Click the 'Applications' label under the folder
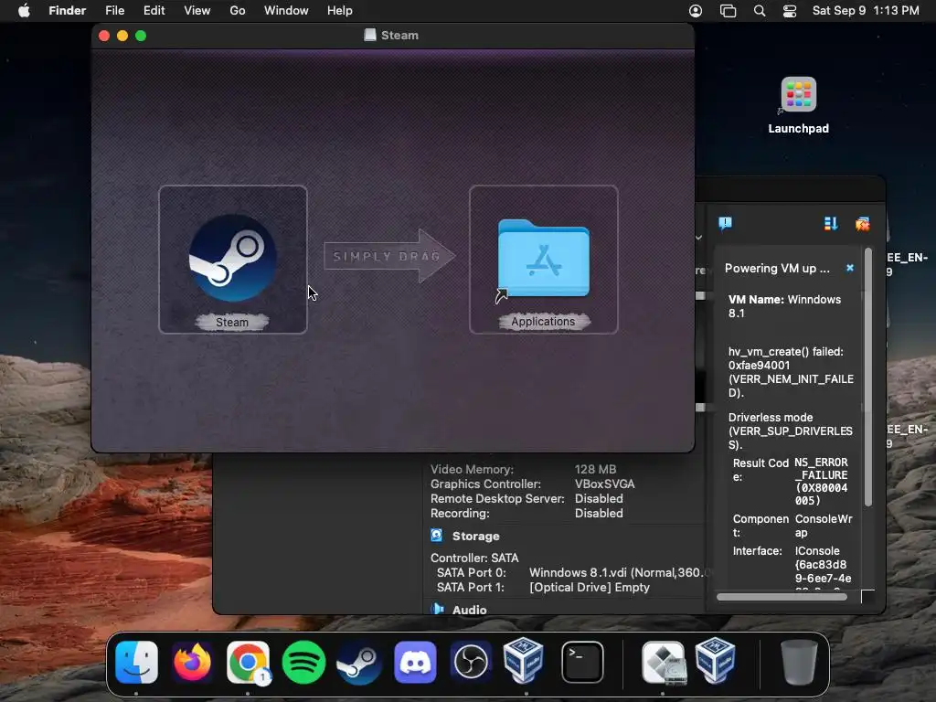Image resolution: width=936 pixels, height=702 pixels. [543, 322]
